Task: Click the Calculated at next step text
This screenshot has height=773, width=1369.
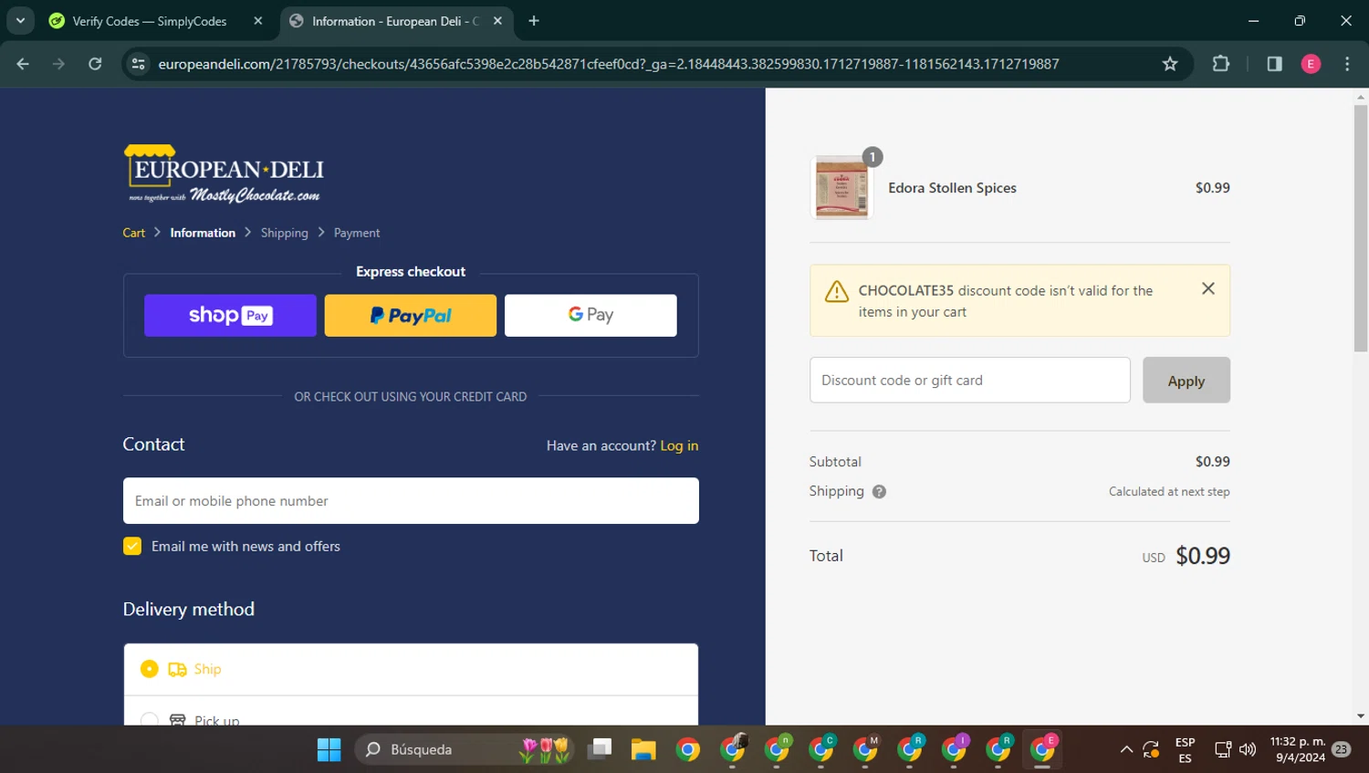Action: point(1169,492)
